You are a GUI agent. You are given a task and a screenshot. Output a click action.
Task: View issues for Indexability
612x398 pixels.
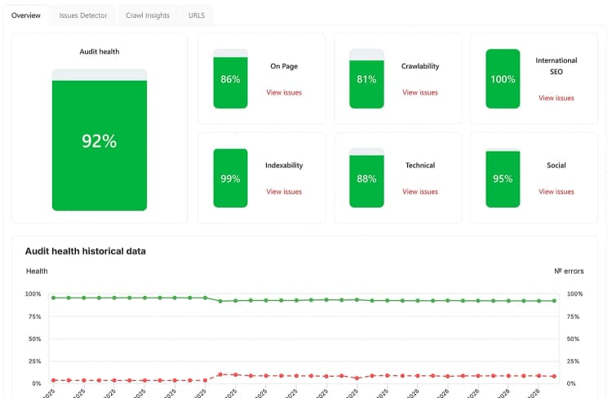click(284, 192)
